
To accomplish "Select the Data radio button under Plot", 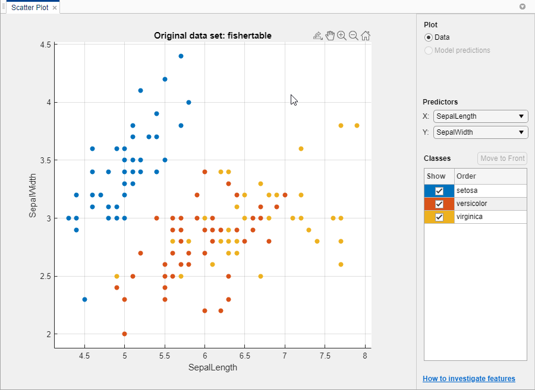I will pyautogui.click(x=429, y=37).
